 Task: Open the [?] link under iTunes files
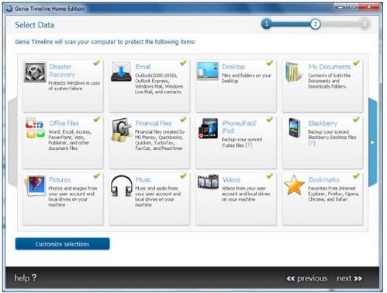pyautogui.click(x=249, y=145)
